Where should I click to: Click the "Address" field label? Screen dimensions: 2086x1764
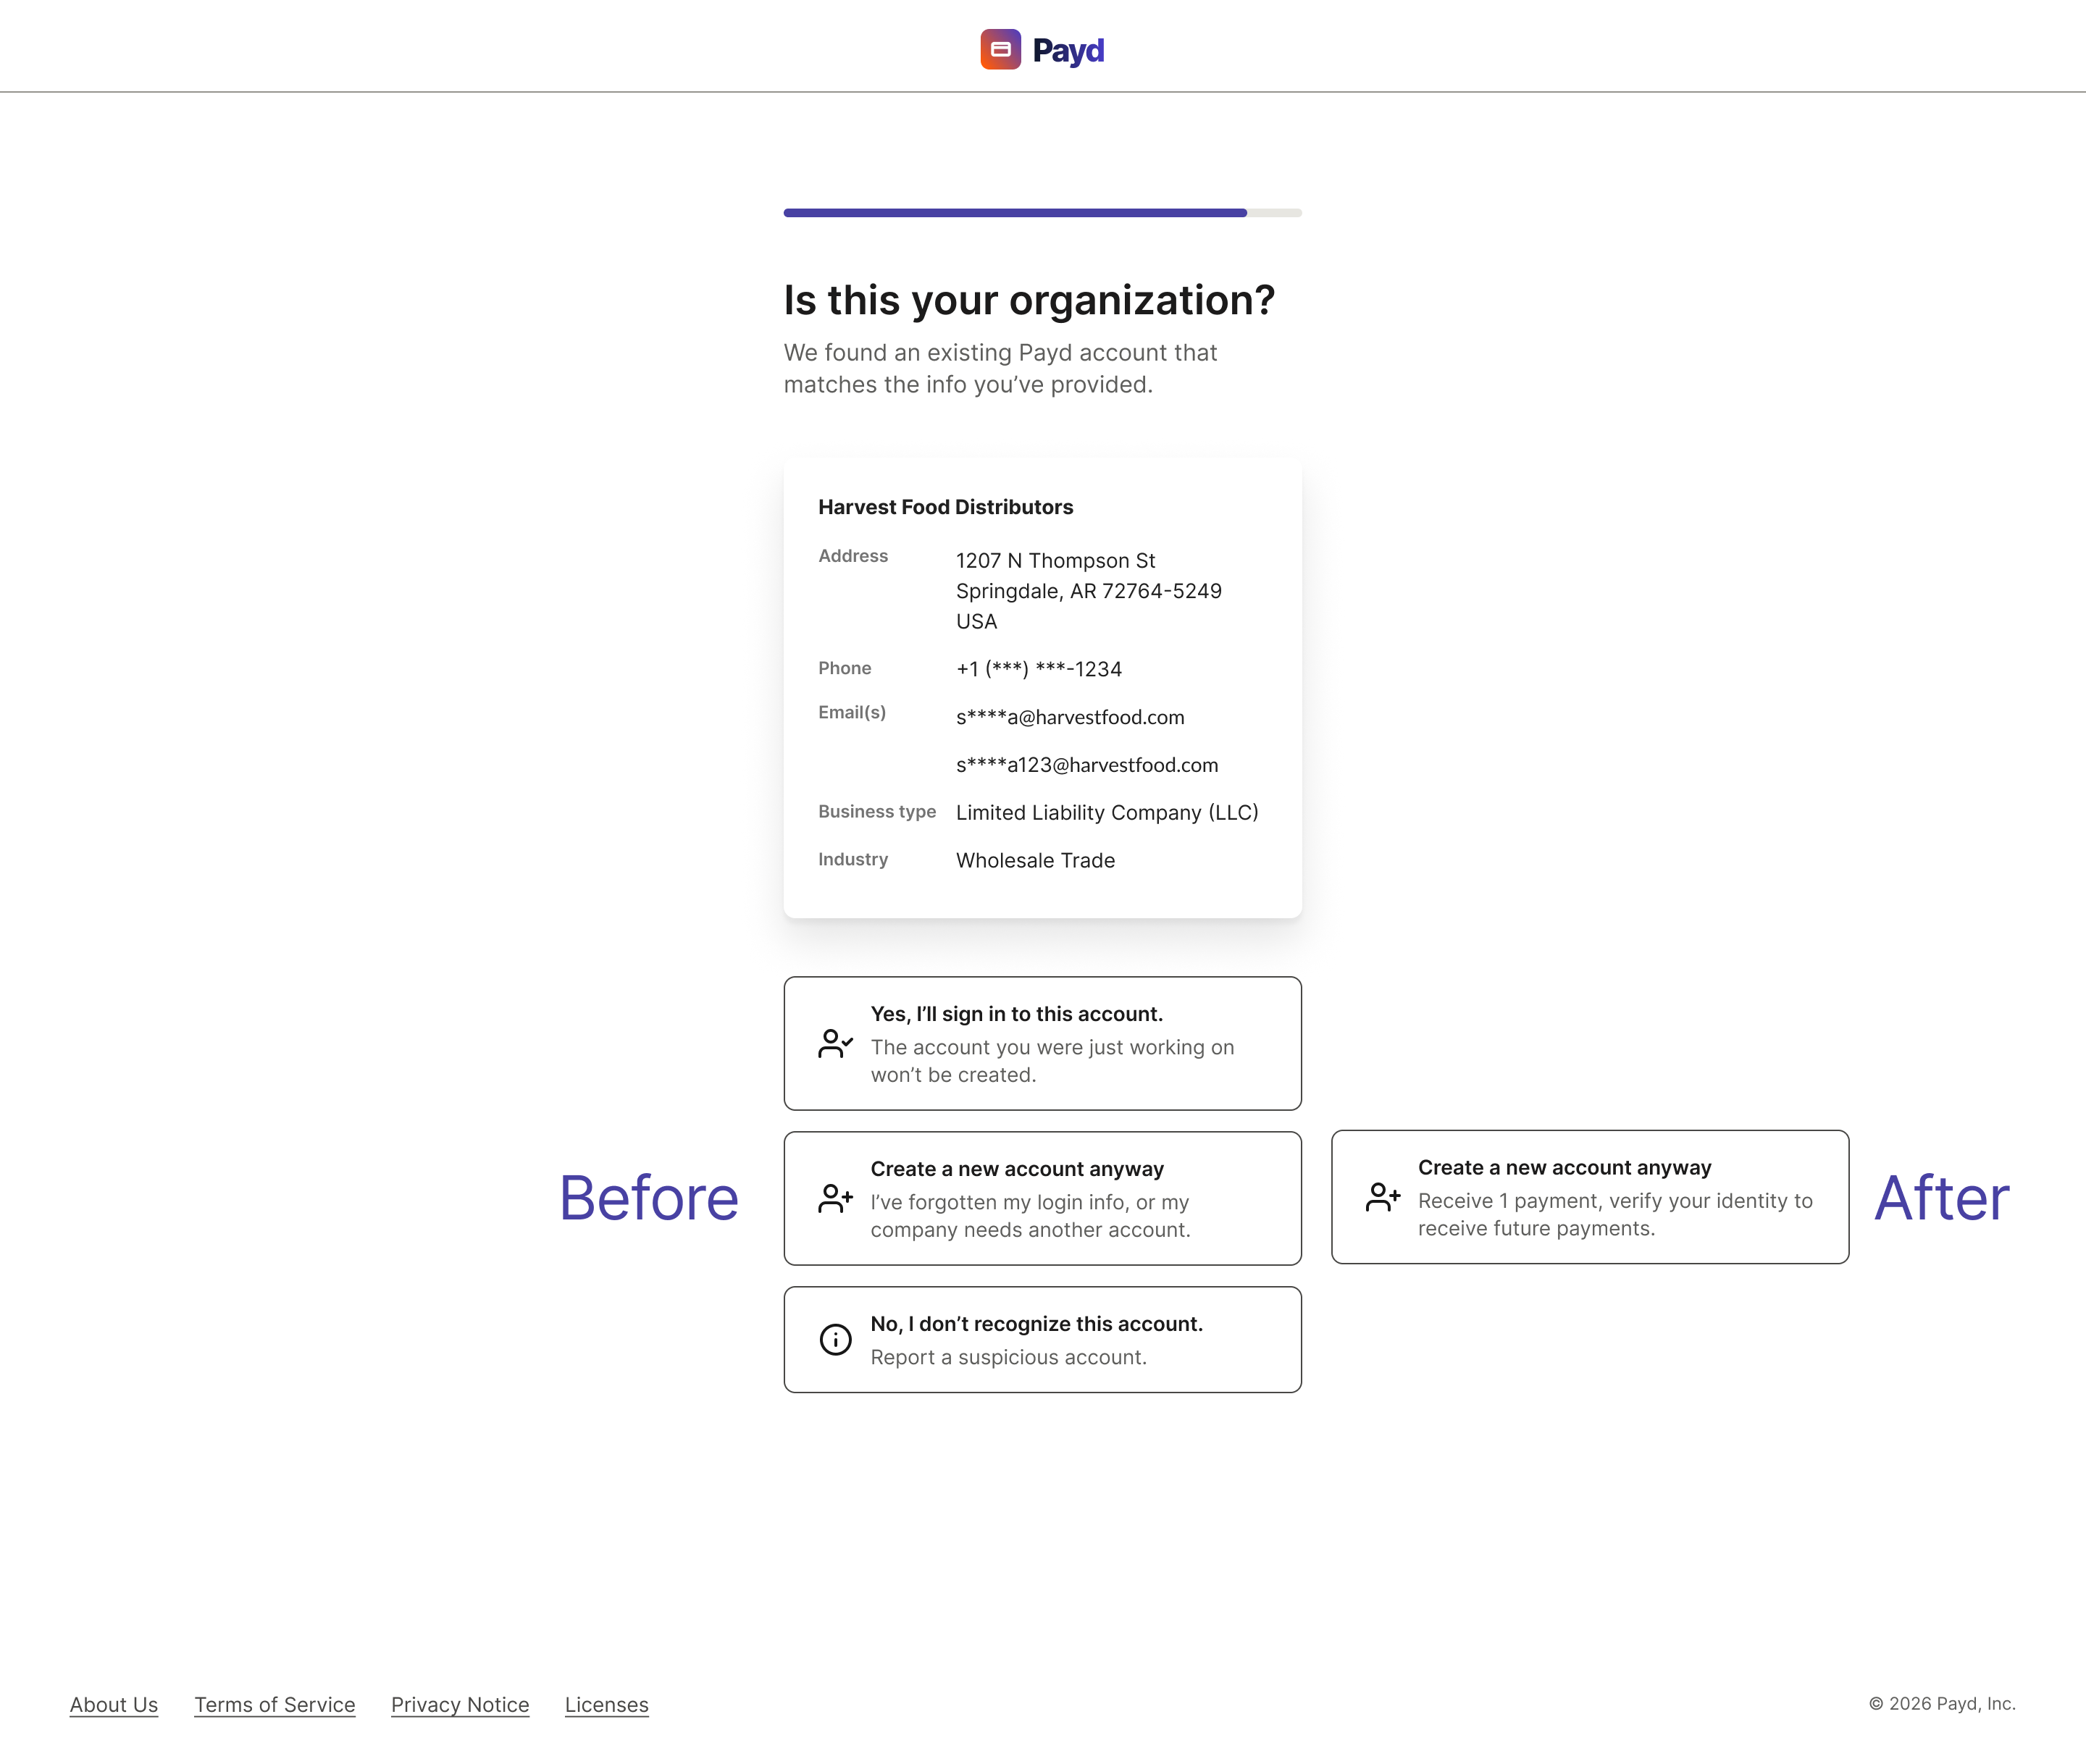853,556
